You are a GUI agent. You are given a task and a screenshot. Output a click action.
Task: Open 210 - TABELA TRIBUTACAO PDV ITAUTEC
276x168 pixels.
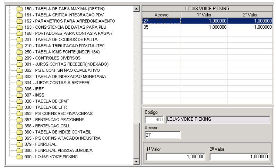point(64,46)
